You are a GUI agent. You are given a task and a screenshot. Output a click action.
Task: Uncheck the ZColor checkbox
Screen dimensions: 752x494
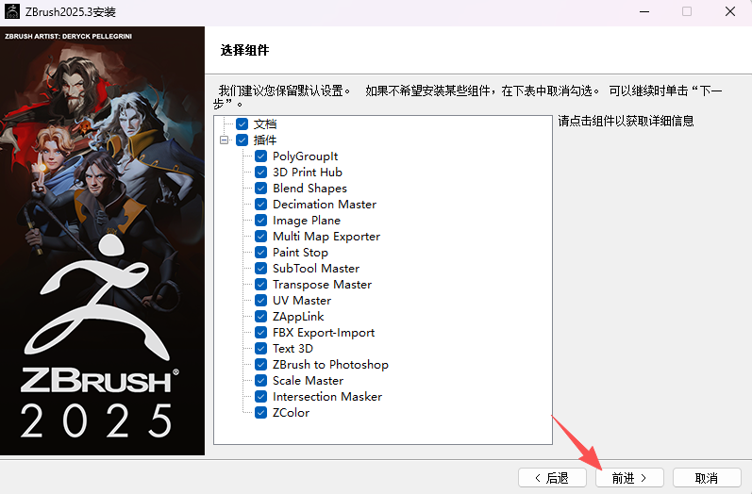pyautogui.click(x=261, y=413)
